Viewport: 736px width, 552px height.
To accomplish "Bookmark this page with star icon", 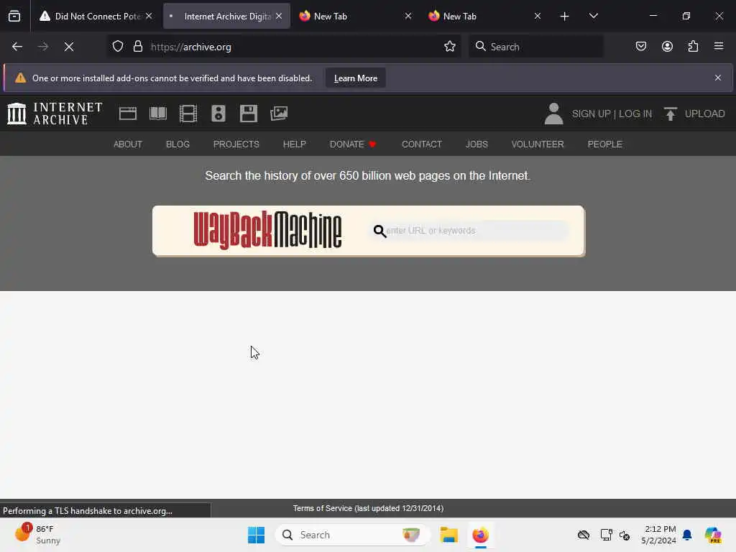I will pyautogui.click(x=450, y=47).
